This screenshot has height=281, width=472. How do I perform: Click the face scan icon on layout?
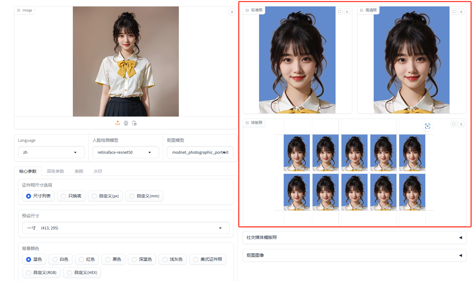[x=427, y=126]
